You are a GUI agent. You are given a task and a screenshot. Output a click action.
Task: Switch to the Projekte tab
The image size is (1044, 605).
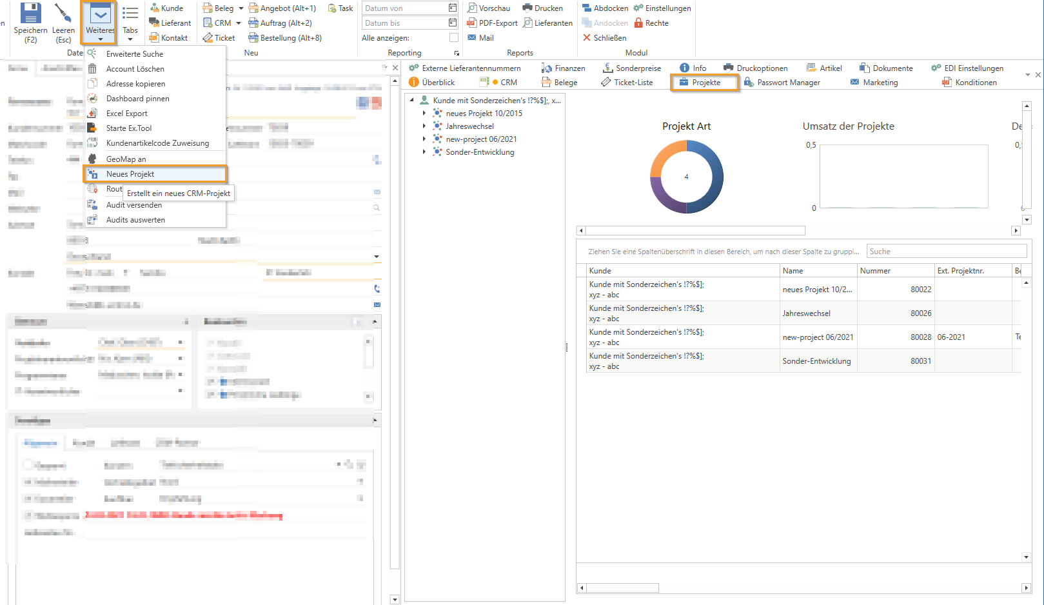point(705,83)
